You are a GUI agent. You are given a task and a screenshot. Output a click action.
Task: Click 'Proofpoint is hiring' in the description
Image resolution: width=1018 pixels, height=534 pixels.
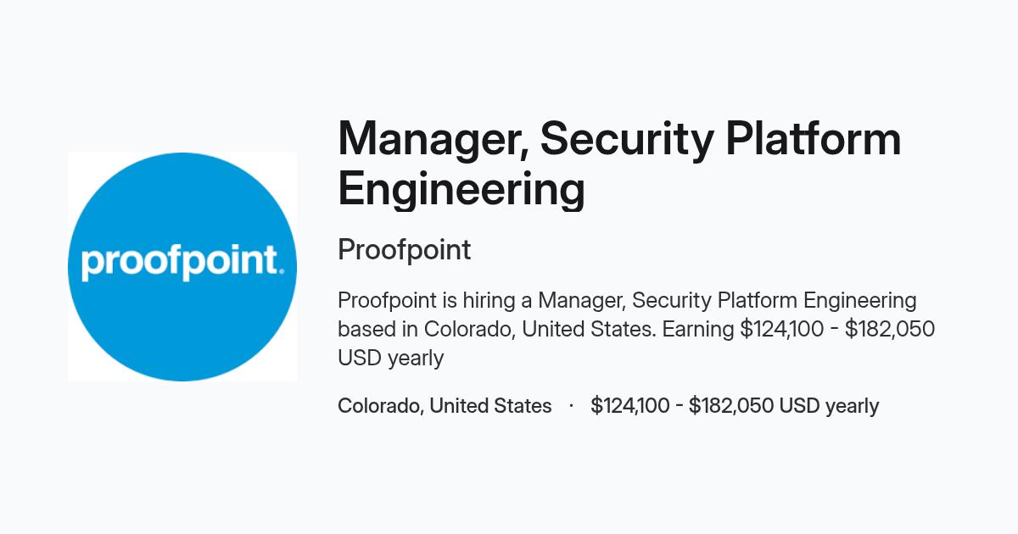click(x=410, y=301)
